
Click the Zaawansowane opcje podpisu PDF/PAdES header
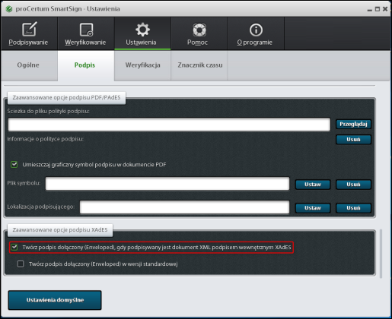pos(66,98)
